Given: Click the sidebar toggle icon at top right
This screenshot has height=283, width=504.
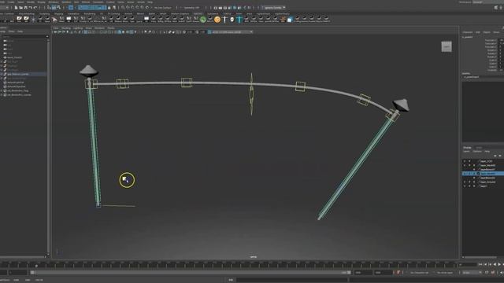Looking at the screenshot, I should point(496,7).
